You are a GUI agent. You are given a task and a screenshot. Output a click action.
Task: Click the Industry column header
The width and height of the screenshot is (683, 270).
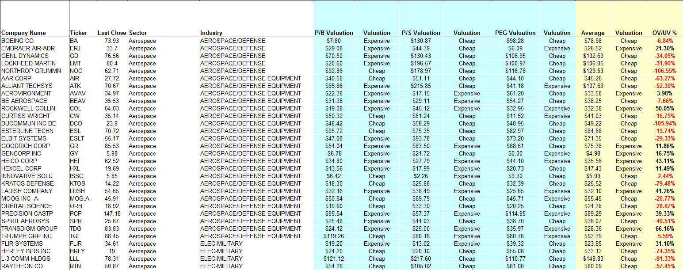tap(211, 33)
